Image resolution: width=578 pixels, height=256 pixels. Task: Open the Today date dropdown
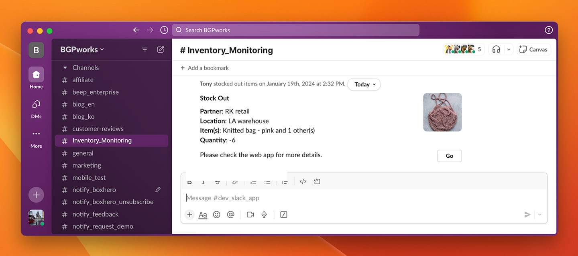click(x=364, y=84)
